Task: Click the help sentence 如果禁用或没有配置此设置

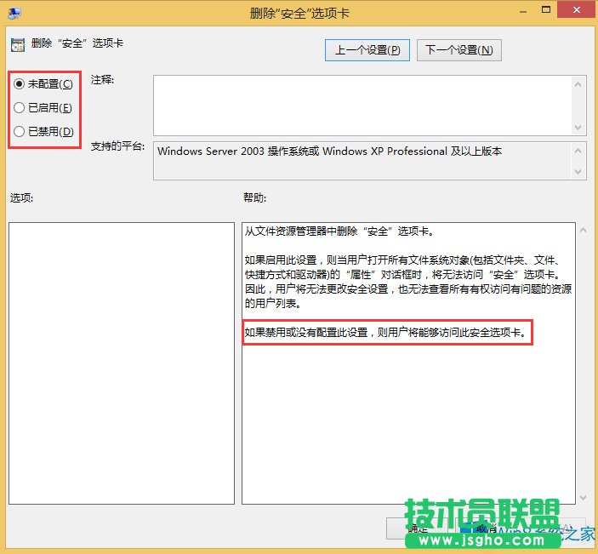Action: tap(385, 333)
